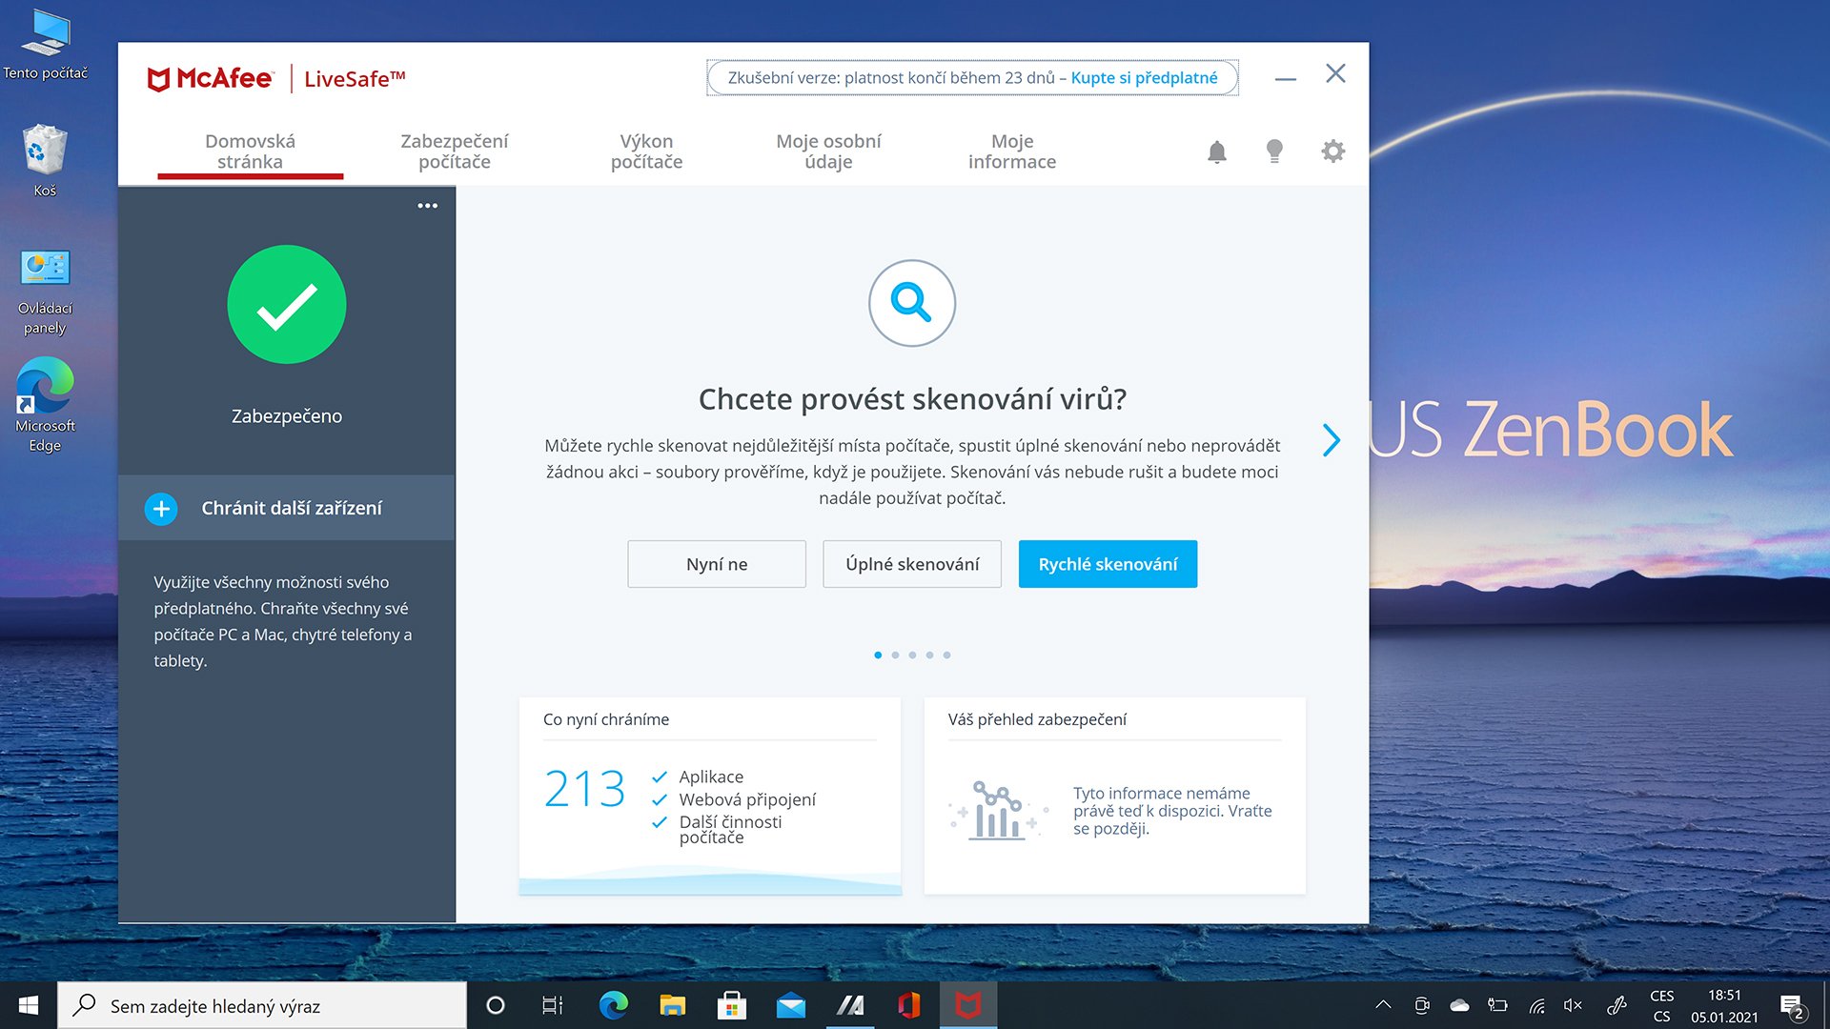Open Výkon počítače tab
Screen dimensions: 1830x1029
point(646,151)
